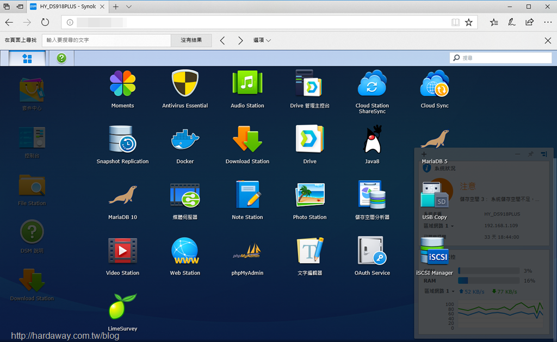Open reading view icon
557x342 pixels.
[455, 22]
